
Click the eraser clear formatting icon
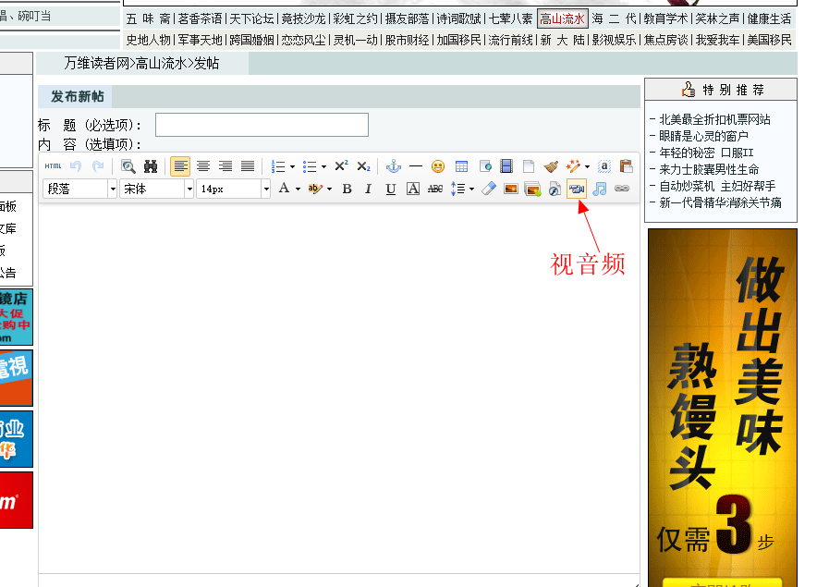pos(489,189)
